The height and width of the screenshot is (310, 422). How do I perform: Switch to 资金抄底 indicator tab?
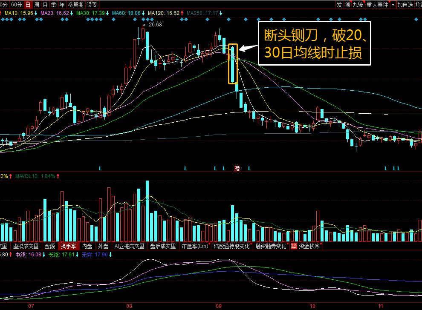[309, 246]
